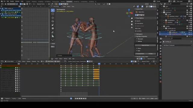Open the outliner filter funnel

(188, 4)
